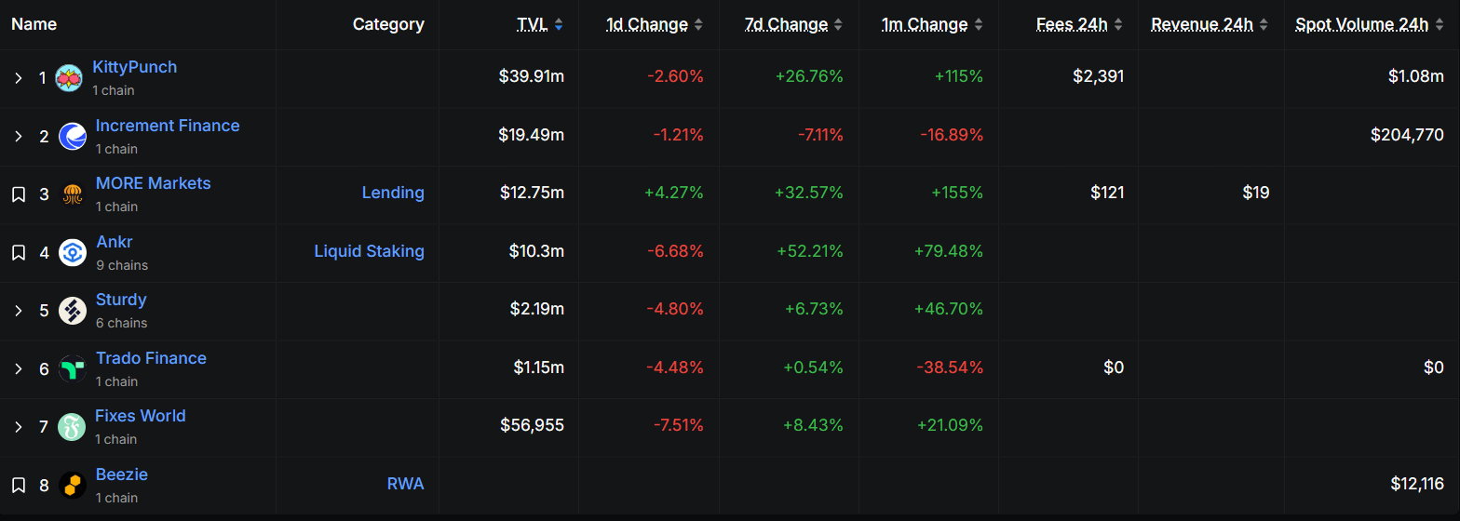Screen dimensions: 1460x521
Task: Expand the KittyPunch row
Action: pos(18,79)
